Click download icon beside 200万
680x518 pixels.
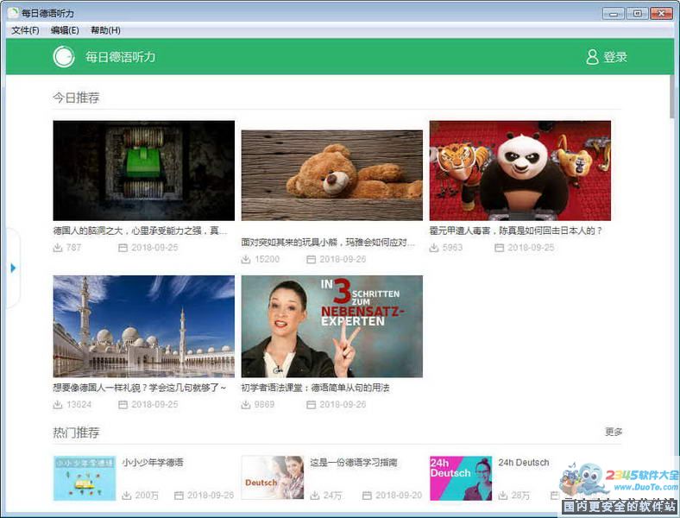(x=127, y=496)
